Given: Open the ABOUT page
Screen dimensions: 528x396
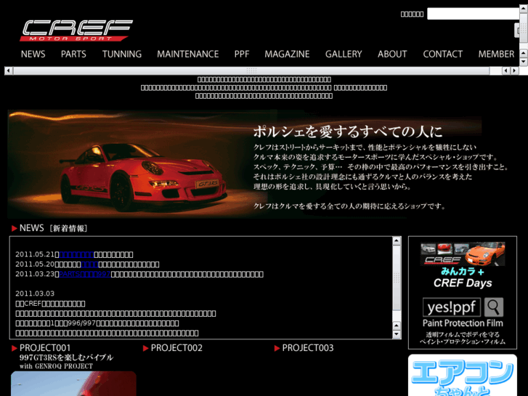Looking at the screenshot, I should point(392,54).
